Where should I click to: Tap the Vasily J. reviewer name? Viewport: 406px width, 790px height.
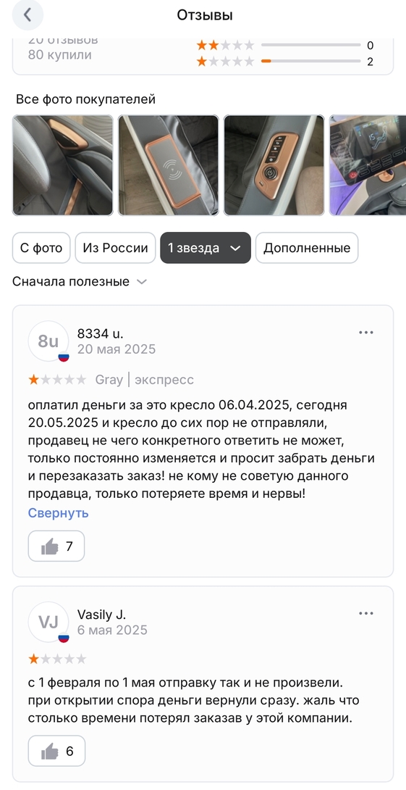[x=101, y=615]
